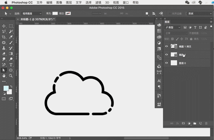The width and height of the screenshot is (214, 140).
Task: Open the 编辑 menu
Action: pos(49,2)
